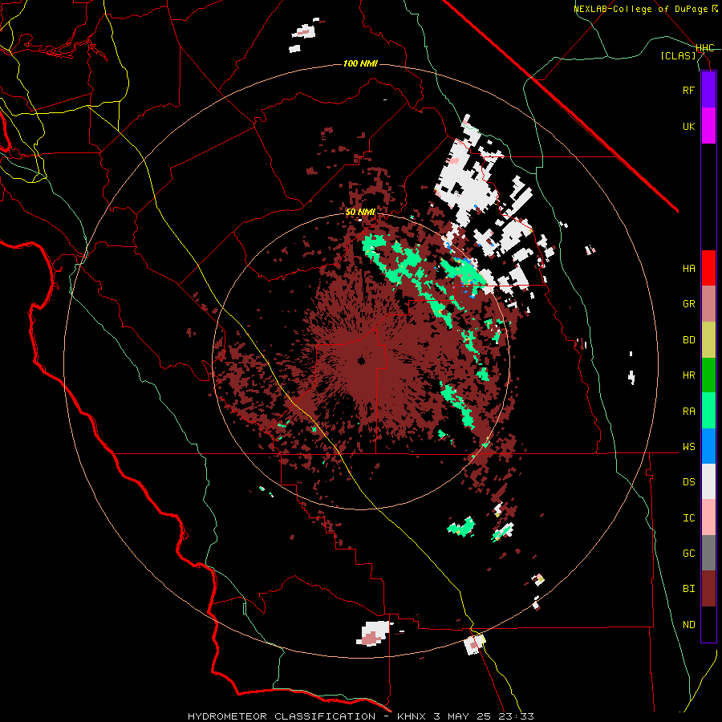Image resolution: width=722 pixels, height=722 pixels.
Task: Click the blue WS legend swatch
Action: click(708, 446)
